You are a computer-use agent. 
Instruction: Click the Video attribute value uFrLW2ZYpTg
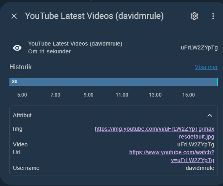196,144
